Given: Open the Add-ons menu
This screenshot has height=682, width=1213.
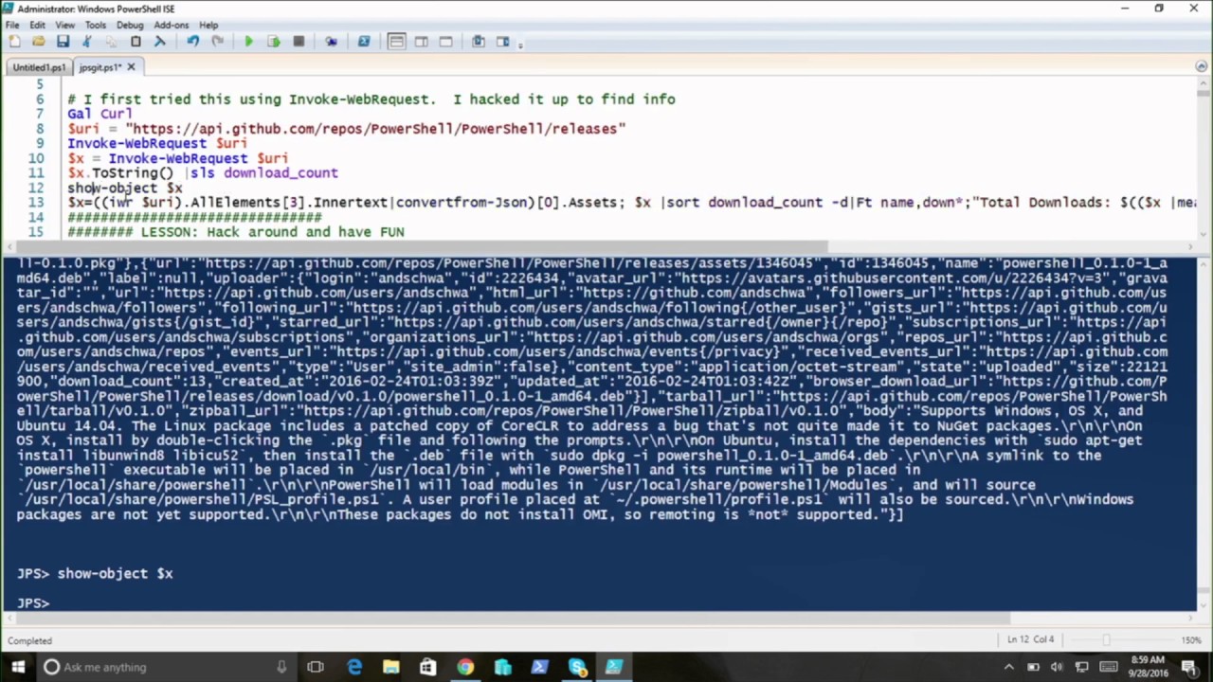Looking at the screenshot, I should 172,25.
